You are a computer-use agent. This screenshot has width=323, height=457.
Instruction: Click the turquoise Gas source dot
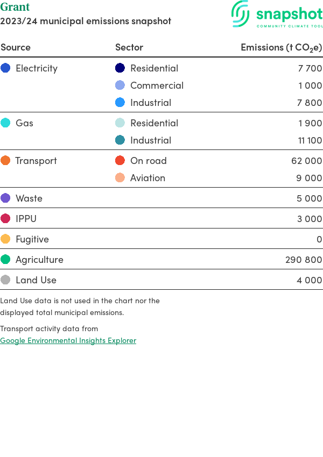5,123
